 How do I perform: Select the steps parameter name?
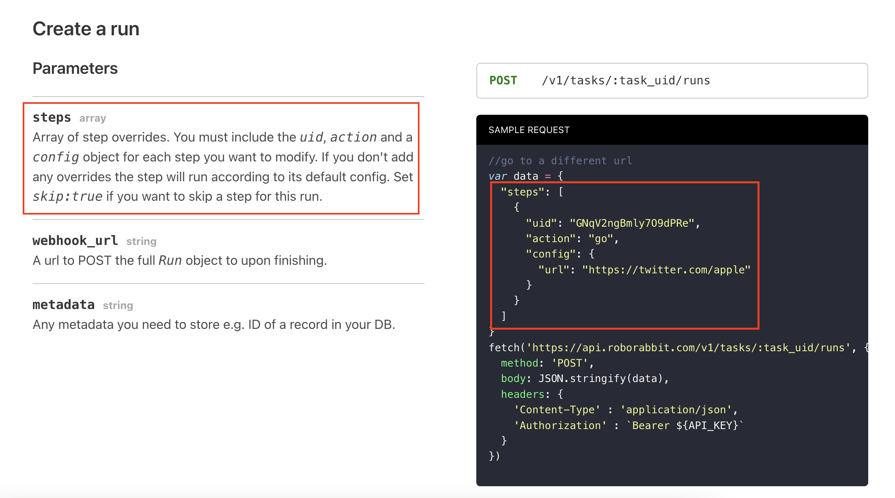[52, 118]
